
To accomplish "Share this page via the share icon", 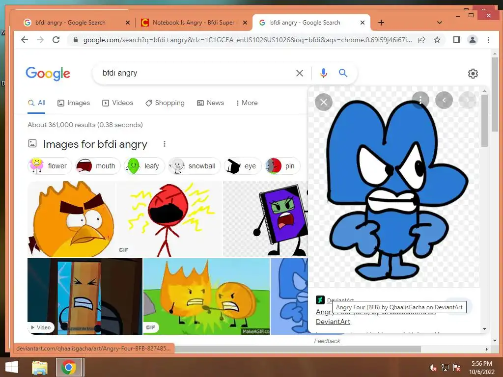I will point(421,40).
